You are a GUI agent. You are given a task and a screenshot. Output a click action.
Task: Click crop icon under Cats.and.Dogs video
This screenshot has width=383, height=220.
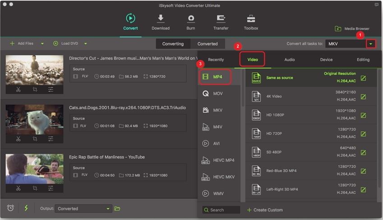coord(35,139)
